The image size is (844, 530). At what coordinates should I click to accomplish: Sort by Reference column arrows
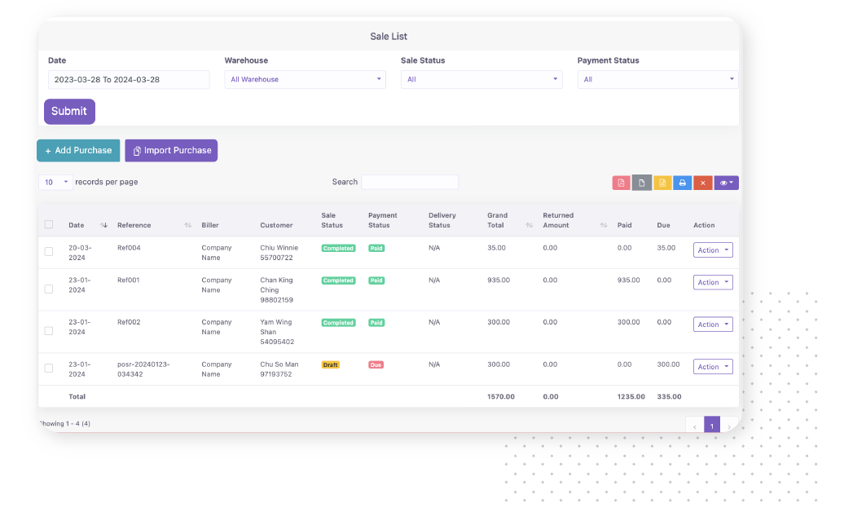coord(188,225)
